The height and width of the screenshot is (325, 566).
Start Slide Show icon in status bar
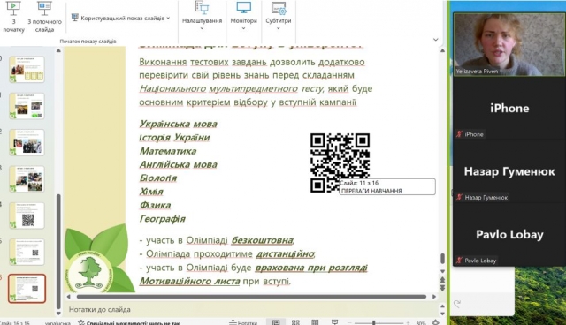[x=334, y=322]
